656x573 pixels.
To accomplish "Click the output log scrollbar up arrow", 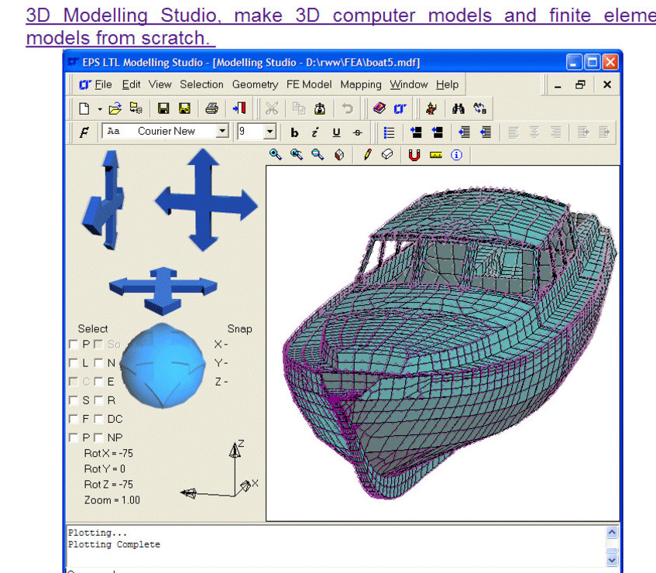I will [612, 532].
